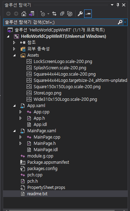Click the Package.appxmanifest icon
Image resolution: width=130 pixels, height=211 pixels.
(23, 162)
